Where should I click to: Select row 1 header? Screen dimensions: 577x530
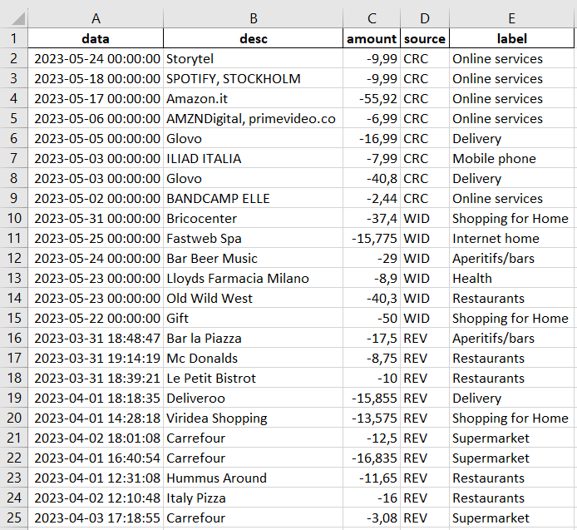[x=13, y=38]
